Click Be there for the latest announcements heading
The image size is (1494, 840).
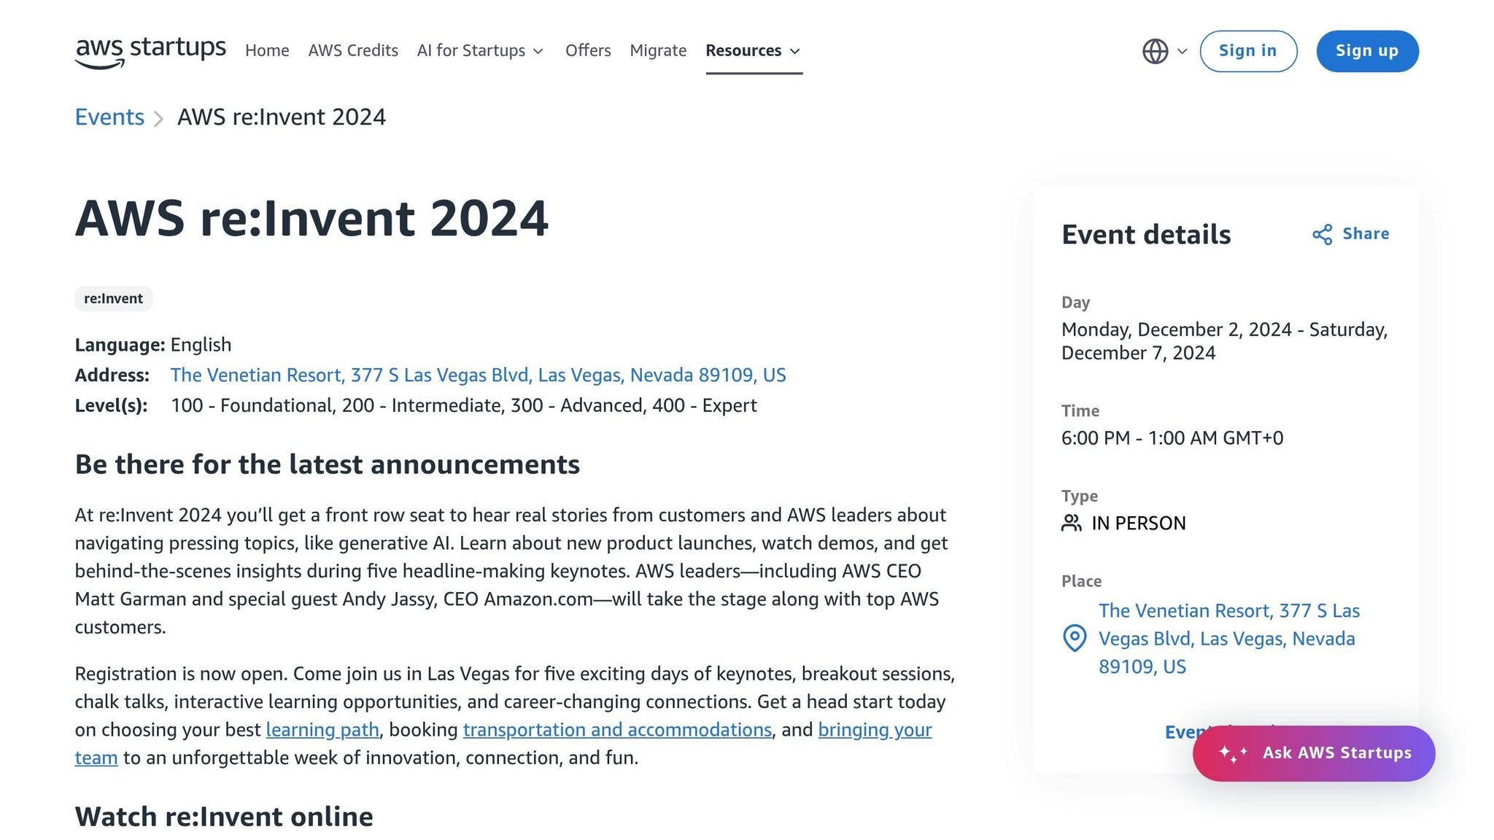[328, 464]
